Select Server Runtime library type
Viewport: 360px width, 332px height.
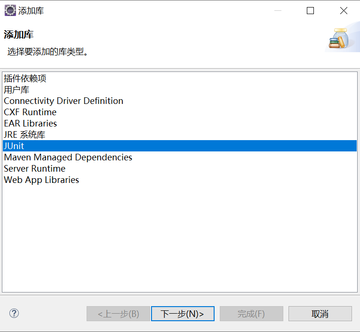pos(180,168)
